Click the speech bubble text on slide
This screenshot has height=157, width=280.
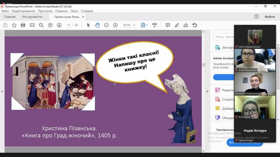click(134, 61)
